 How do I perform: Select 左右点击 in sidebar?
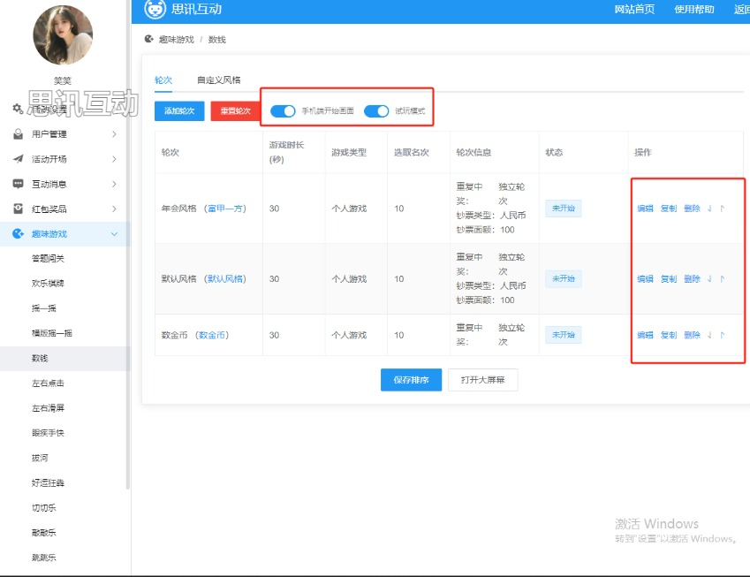tap(48, 383)
